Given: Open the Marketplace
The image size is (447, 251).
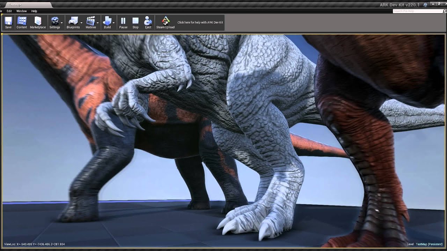Looking at the screenshot, I should pyautogui.click(x=38, y=22).
